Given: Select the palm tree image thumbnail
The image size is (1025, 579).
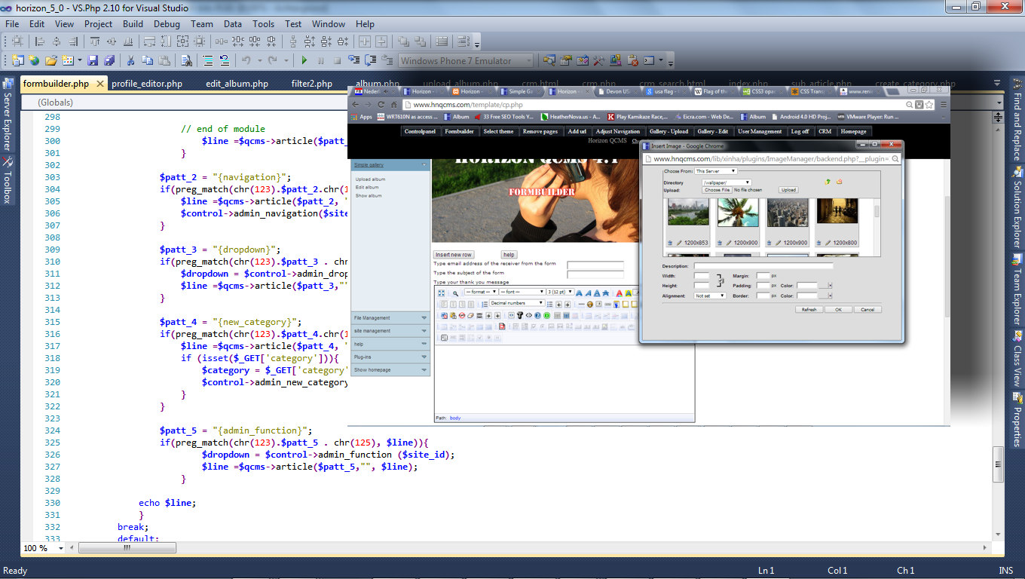Looking at the screenshot, I should tap(737, 213).
